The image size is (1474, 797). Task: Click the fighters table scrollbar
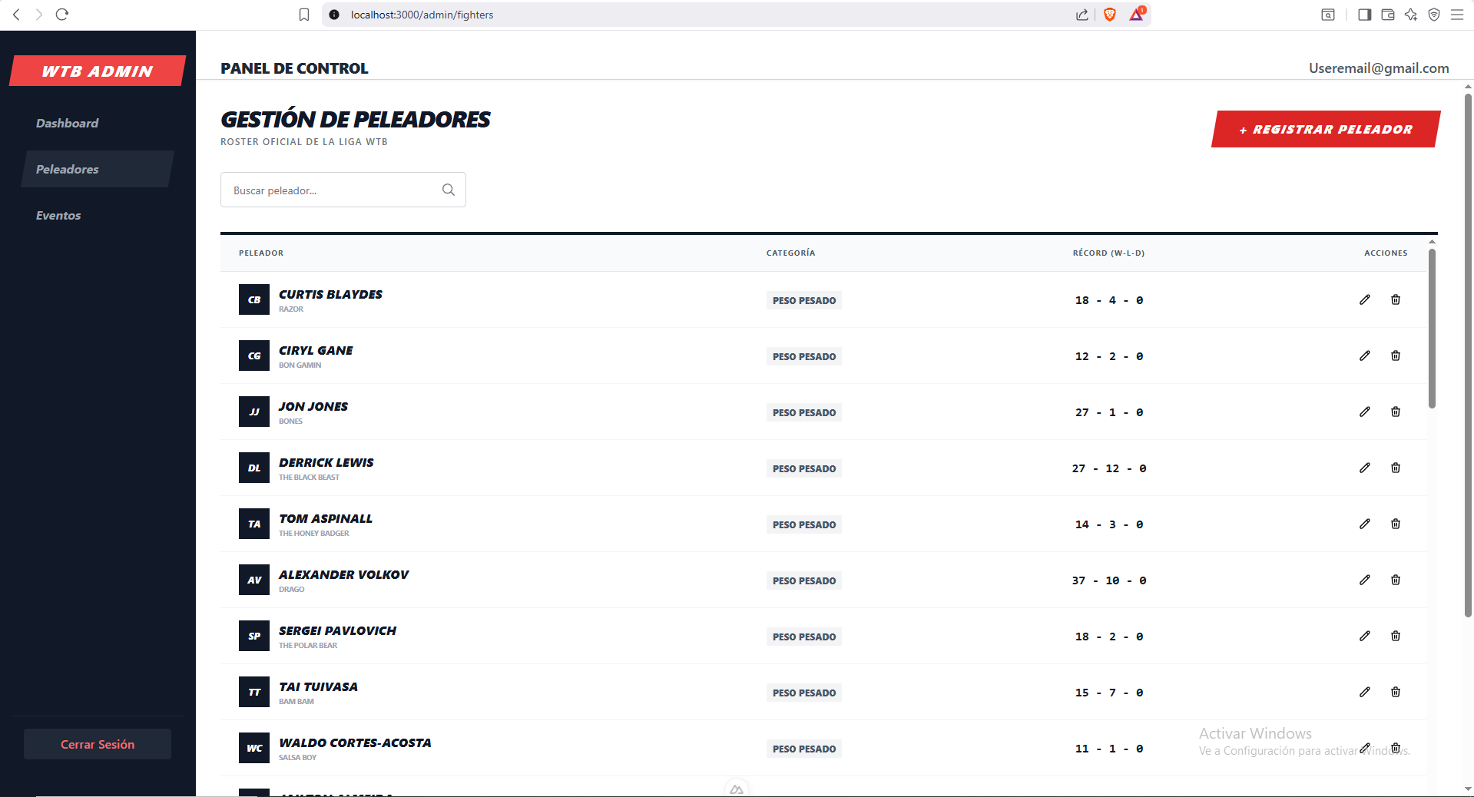click(1432, 330)
